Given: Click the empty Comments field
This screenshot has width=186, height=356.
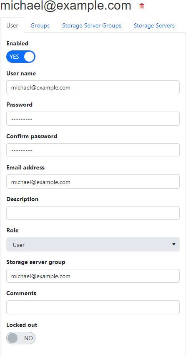Looking at the screenshot, I should tap(93, 307).
